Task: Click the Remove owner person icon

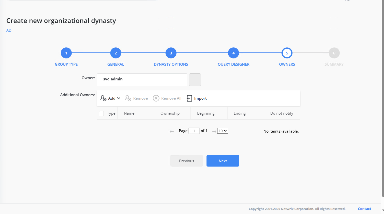Action: [128, 98]
